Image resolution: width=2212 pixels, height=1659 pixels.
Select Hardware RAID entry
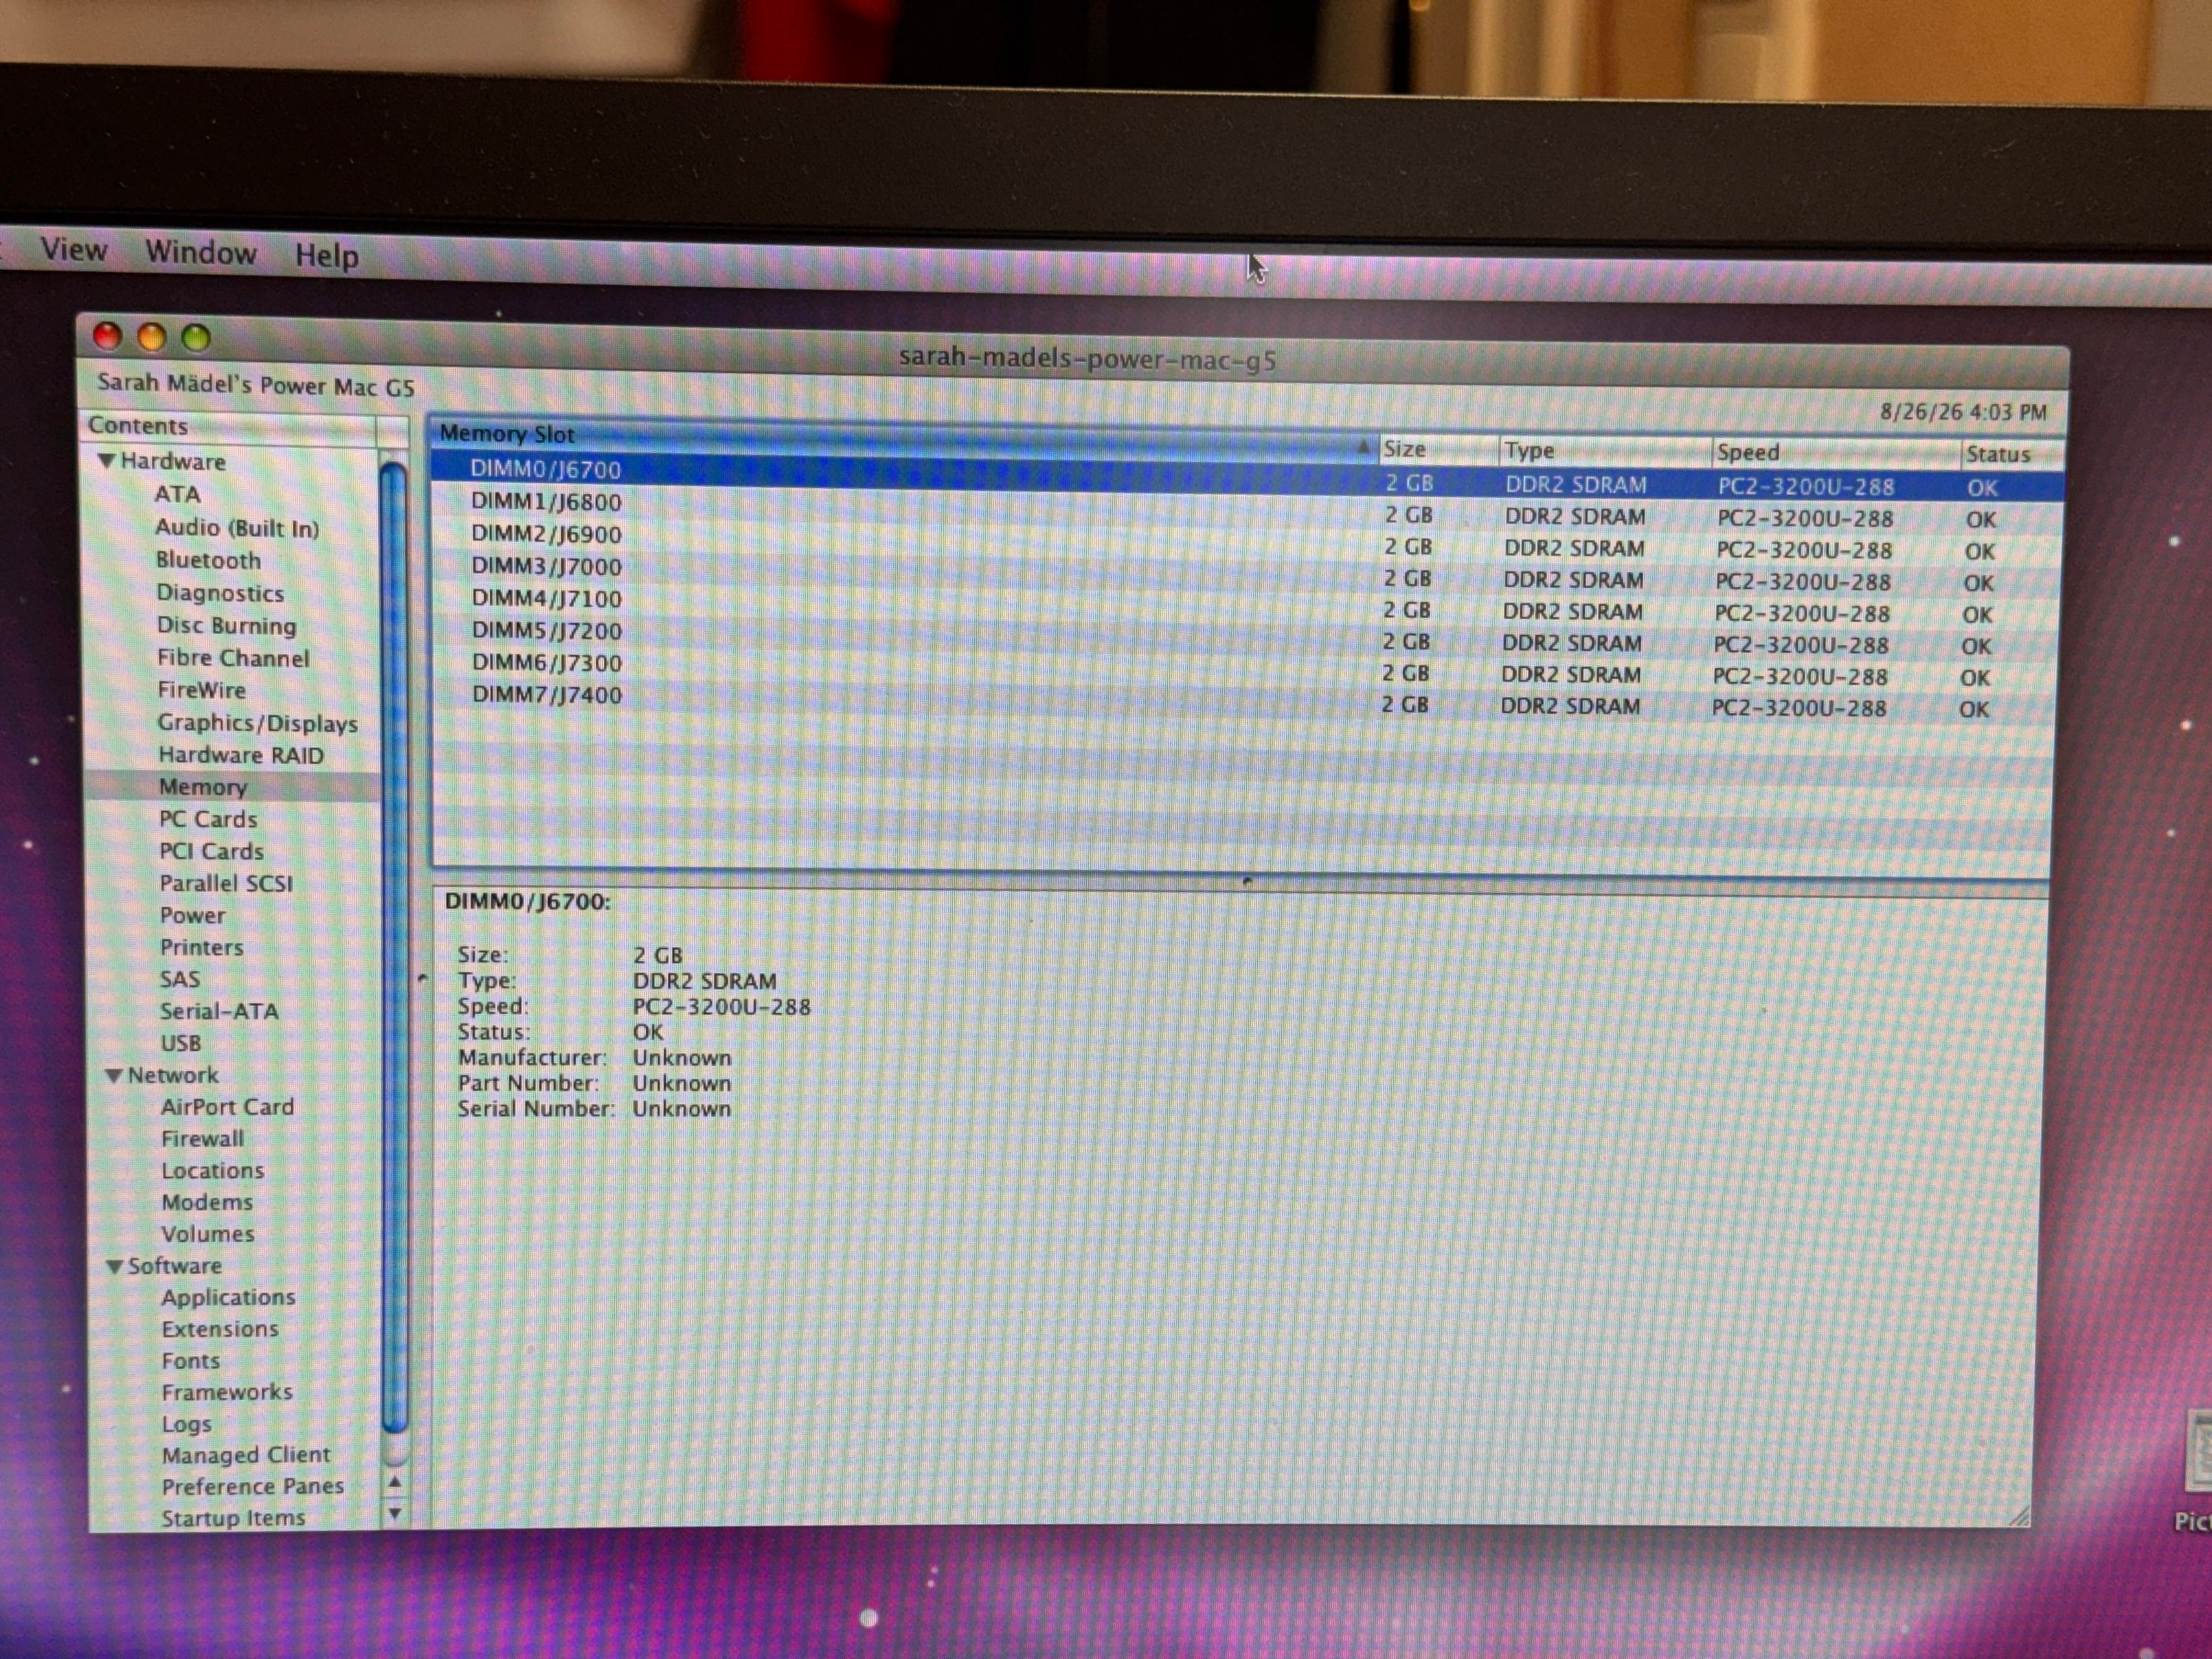tap(241, 755)
